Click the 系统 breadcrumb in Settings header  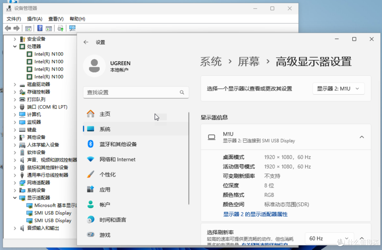(211, 62)
